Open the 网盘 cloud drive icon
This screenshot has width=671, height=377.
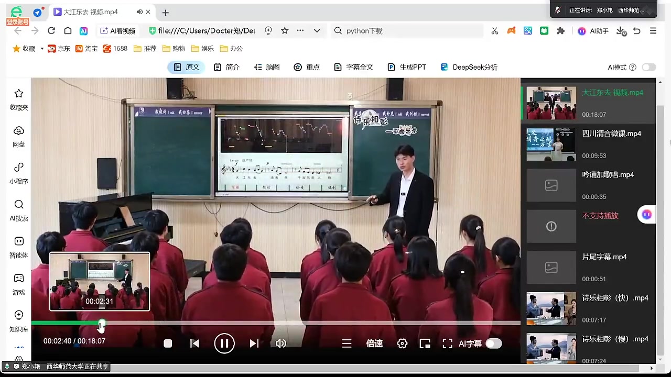(19, 136)
